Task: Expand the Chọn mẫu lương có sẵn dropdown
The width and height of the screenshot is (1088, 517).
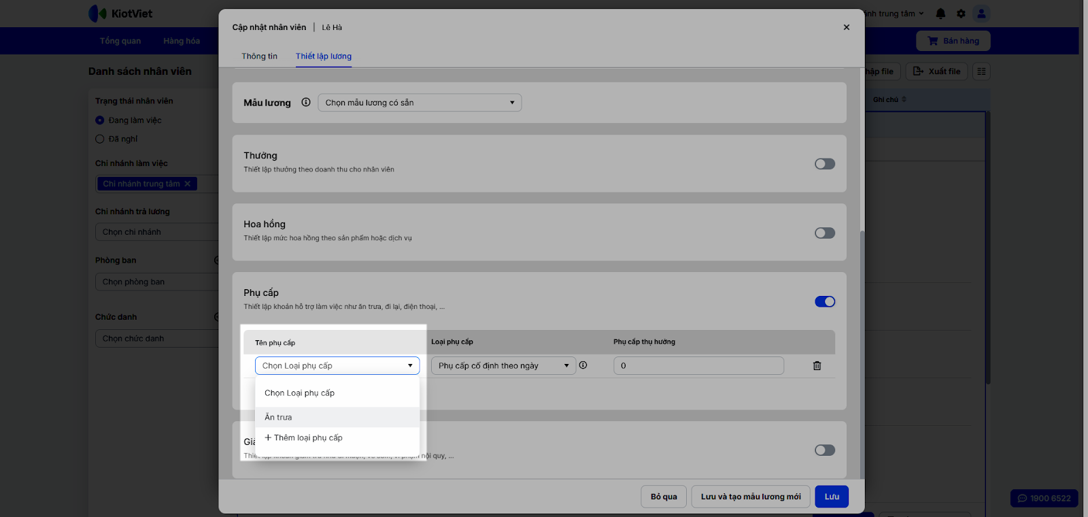Action: [x=419, y=103]
